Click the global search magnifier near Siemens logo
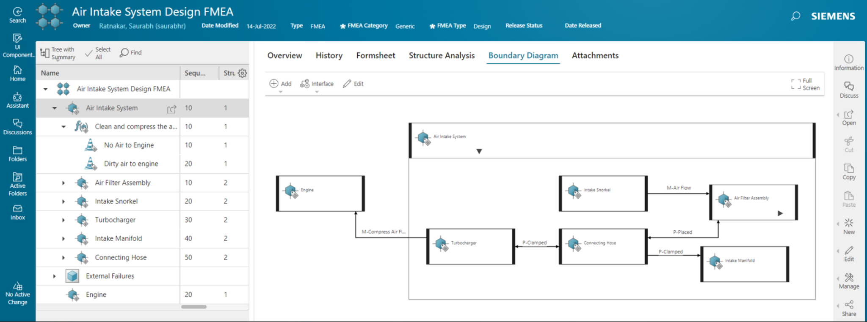Viewport: 867px width, 322px height. (x=795, y=16)
